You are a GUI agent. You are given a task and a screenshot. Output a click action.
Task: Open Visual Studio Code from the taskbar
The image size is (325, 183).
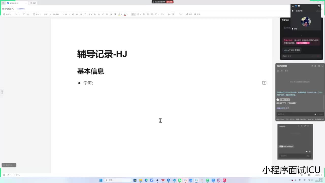click(x=174, y=180)
